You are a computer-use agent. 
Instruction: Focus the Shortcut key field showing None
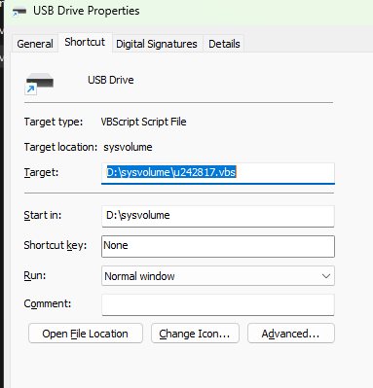tap(218, 246)
